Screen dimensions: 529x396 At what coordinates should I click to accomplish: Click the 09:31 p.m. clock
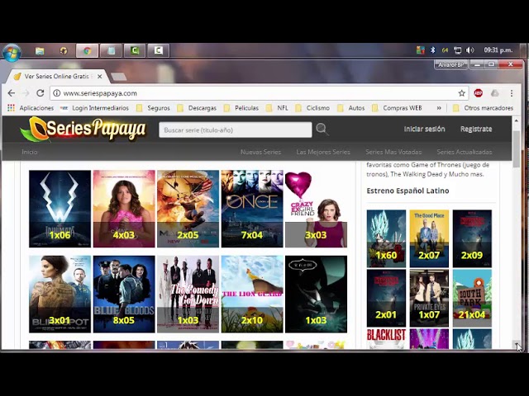pyautogui.click(x=498, y=50)
